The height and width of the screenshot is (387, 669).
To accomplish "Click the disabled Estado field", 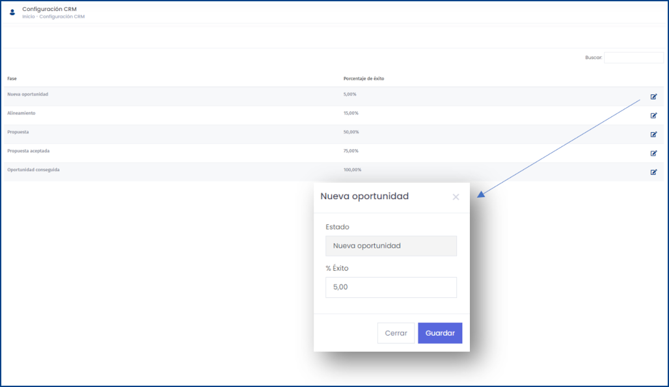I will (x=391, y=246).
